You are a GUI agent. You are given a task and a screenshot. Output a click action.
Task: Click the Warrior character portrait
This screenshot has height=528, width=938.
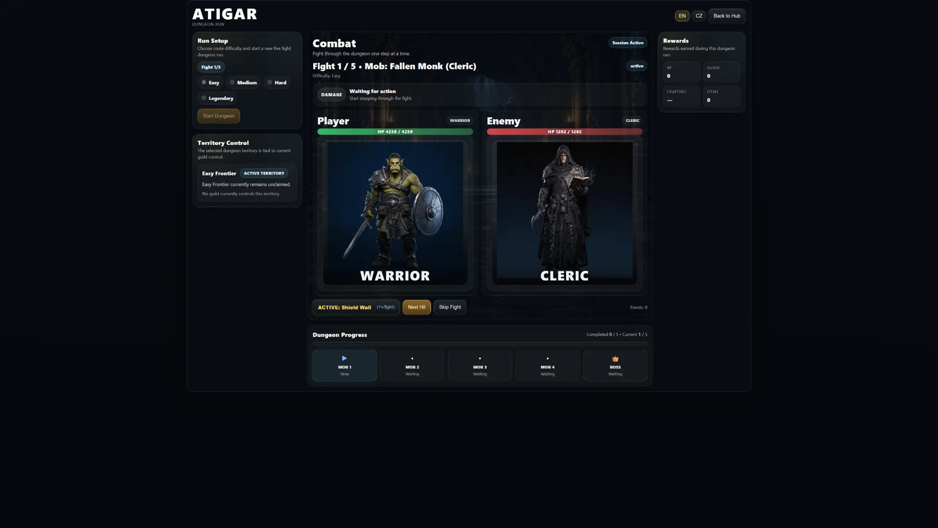pos(395,213)
